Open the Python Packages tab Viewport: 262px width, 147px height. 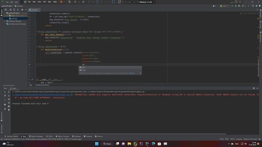[x=36, y=136]
